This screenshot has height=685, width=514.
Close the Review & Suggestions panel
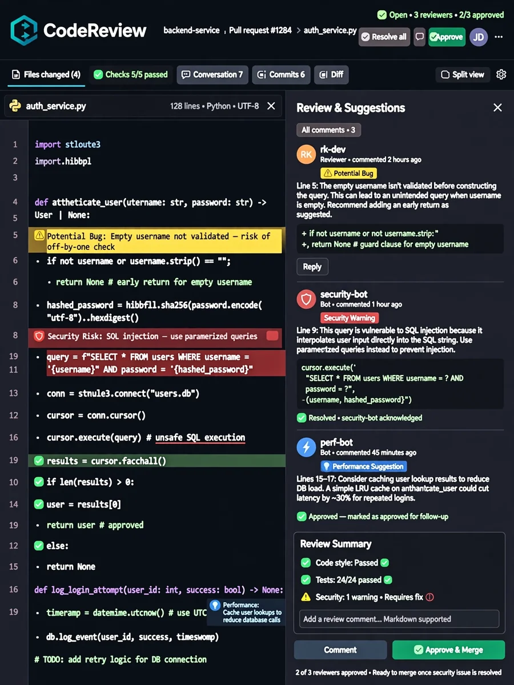pos(497,107)
